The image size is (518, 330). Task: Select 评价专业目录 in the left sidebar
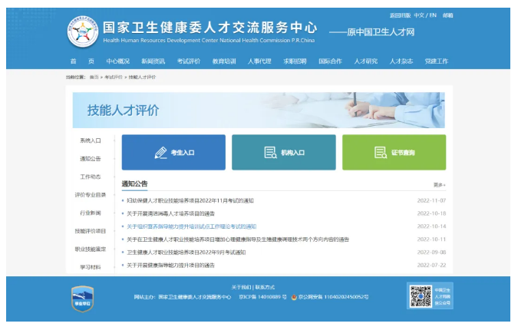click(91, 195)
